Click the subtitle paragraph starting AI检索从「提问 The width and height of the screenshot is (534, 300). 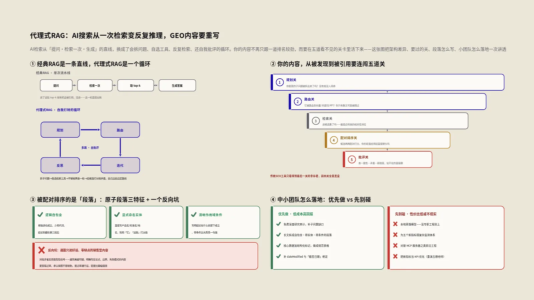tap(268, 49)
